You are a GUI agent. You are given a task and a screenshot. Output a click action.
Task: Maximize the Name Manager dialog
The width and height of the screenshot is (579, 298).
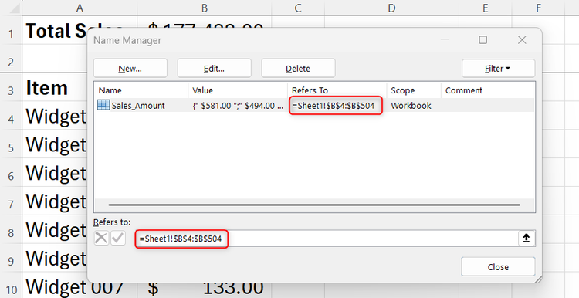click(x=483, y=40)
